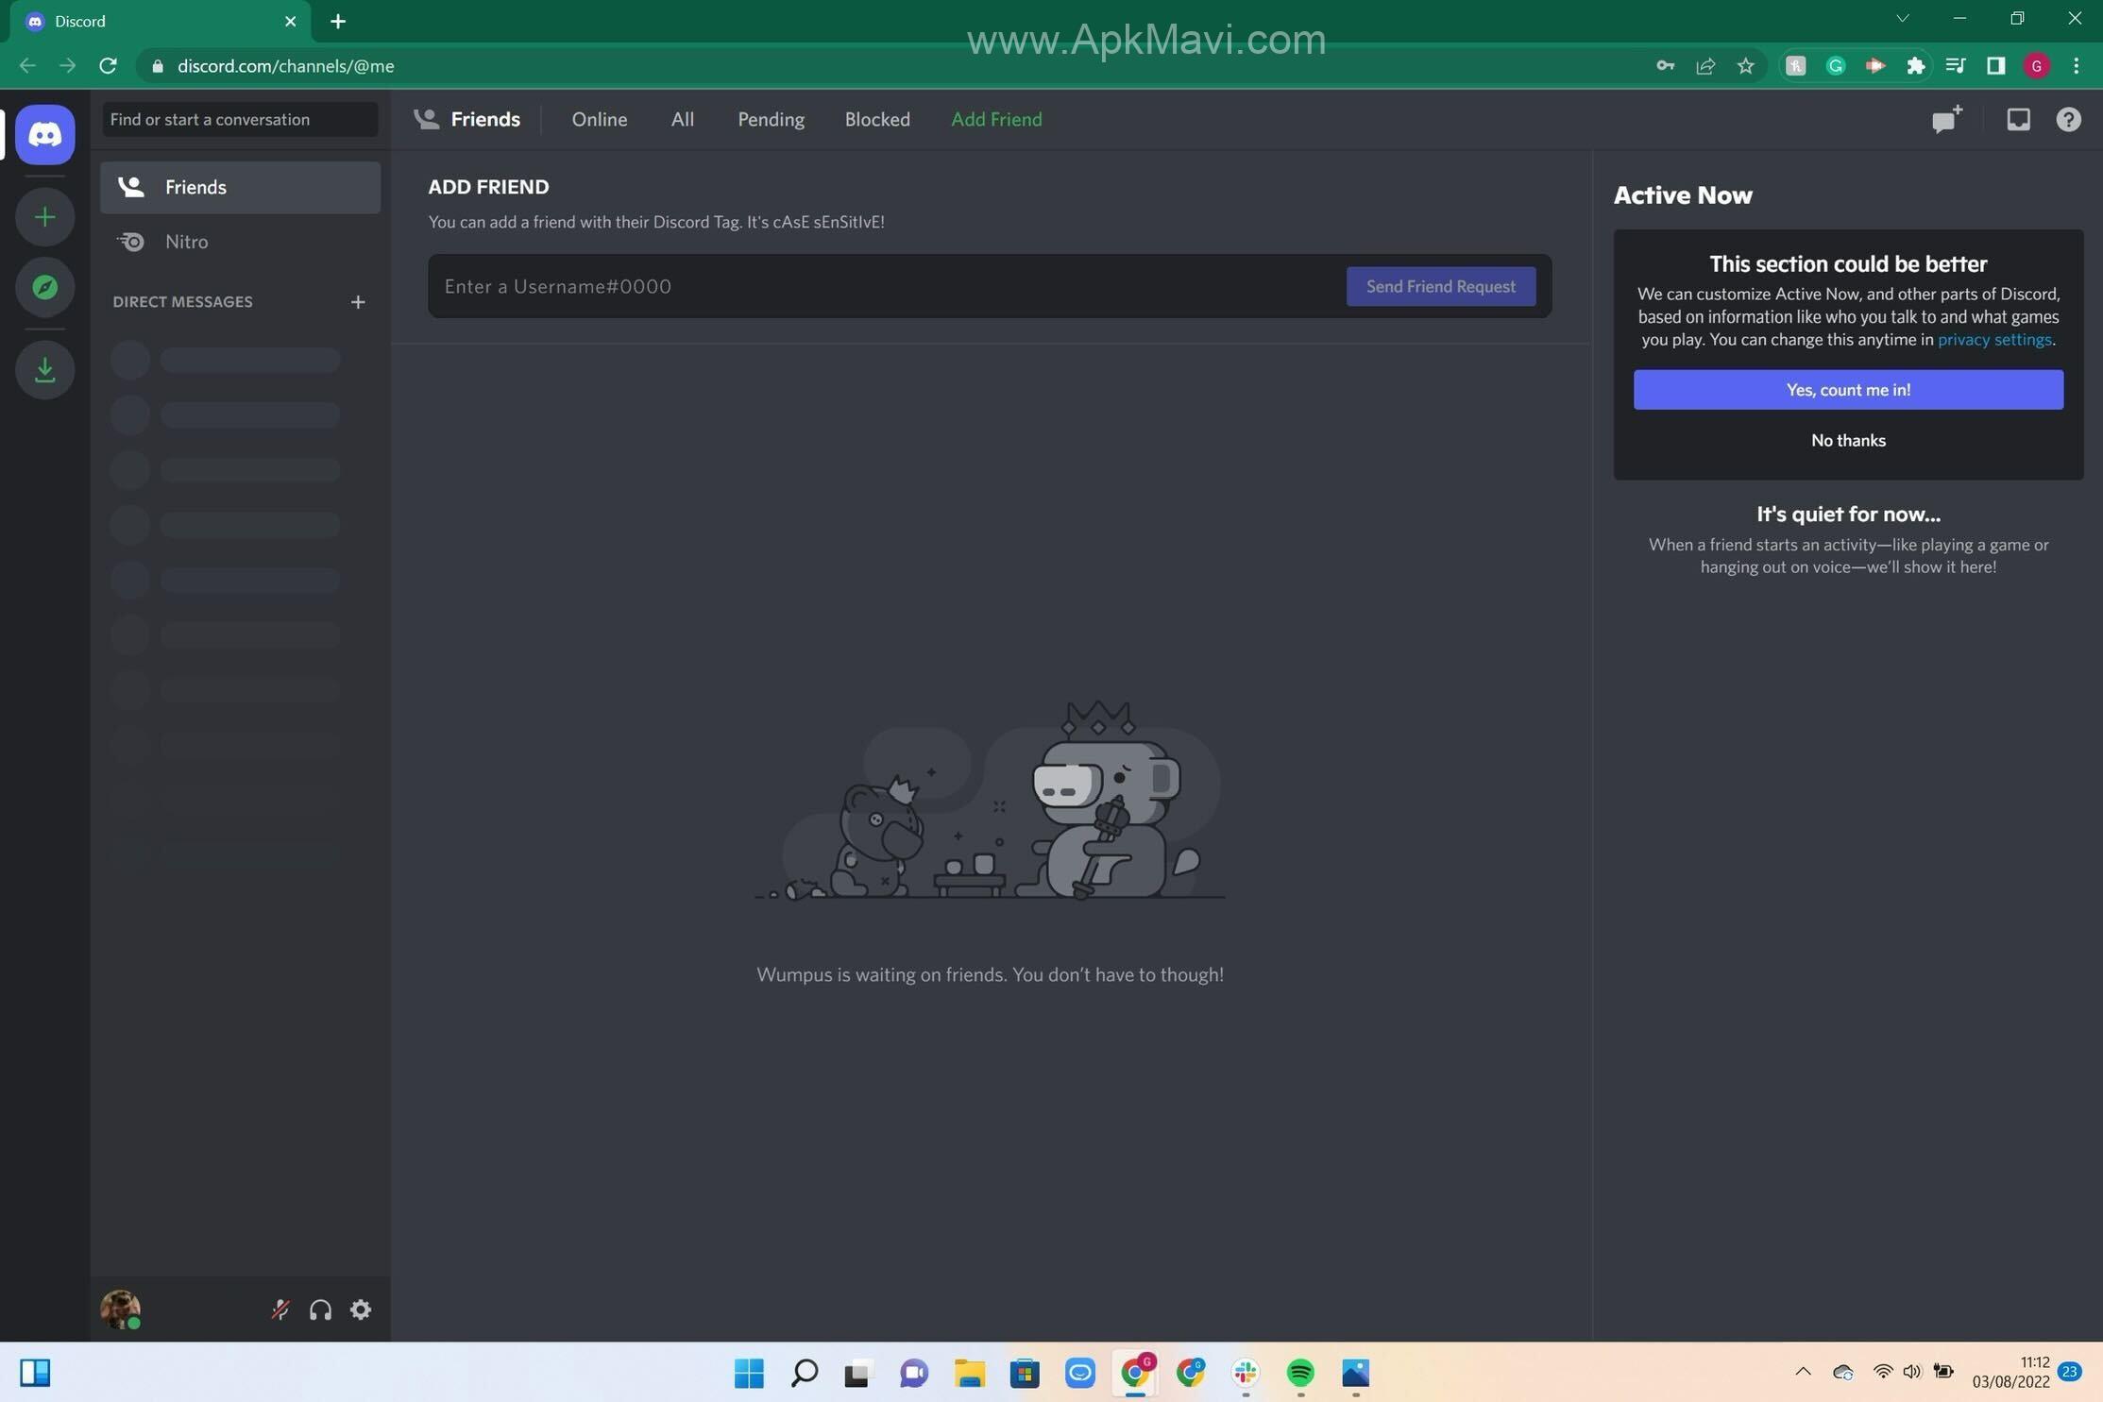This screenshot has width=2103, height=1402.
Task: Switch to the Pending tab
Action: tap(771, 119)
